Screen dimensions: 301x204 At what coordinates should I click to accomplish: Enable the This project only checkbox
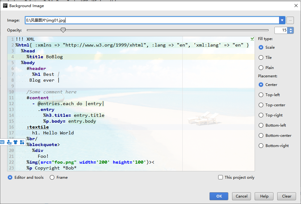(221, 177)
